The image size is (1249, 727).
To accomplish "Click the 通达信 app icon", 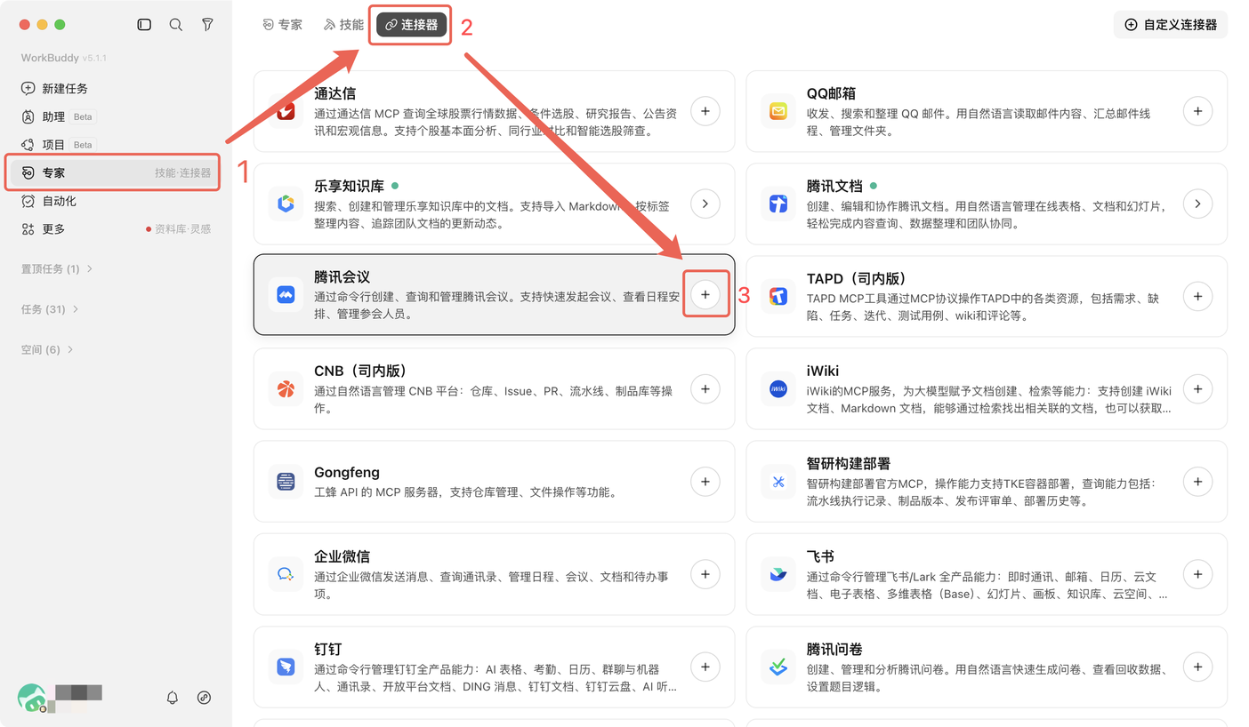I will coord(286,111).
